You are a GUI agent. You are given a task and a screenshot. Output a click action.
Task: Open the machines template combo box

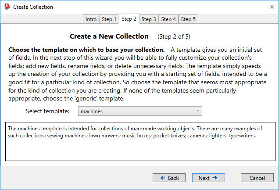pos(136,111)
